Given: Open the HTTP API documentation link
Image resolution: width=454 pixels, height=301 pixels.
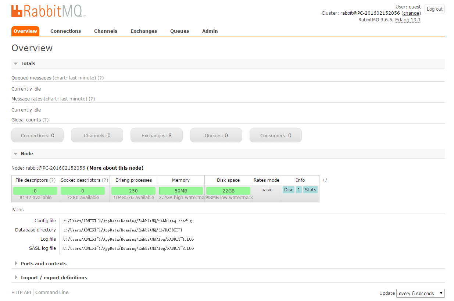Looking at the screenshot, I should coord(21,292).
